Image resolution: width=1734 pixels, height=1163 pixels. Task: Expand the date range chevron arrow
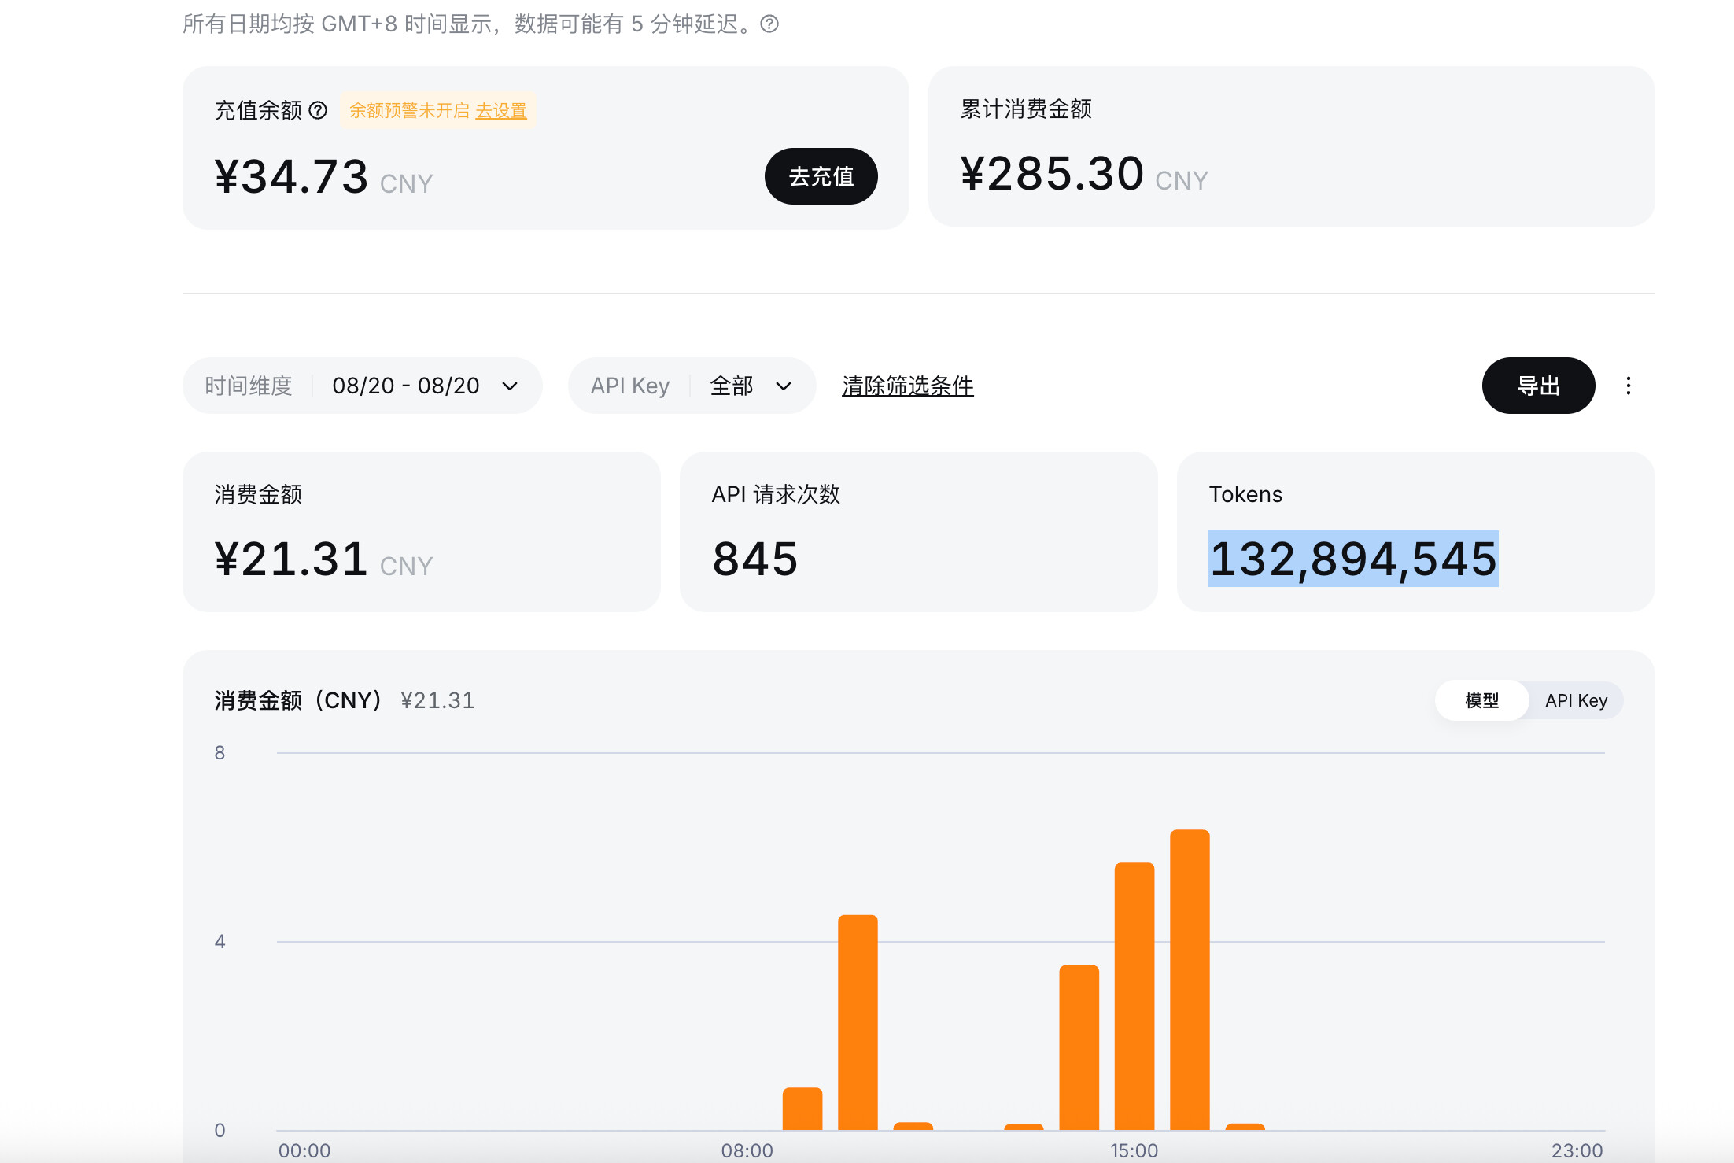[x=510, y=386]
